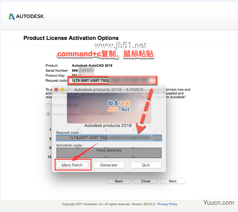Click the 'Serial Number:' label
Image resolution: width=238 pixels, height=212 pixels.
(x=57, y=70)
